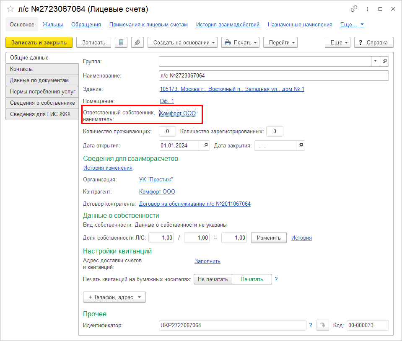Click the Записать button
This screenshot has width=402, height=341.
coord(93,43)
